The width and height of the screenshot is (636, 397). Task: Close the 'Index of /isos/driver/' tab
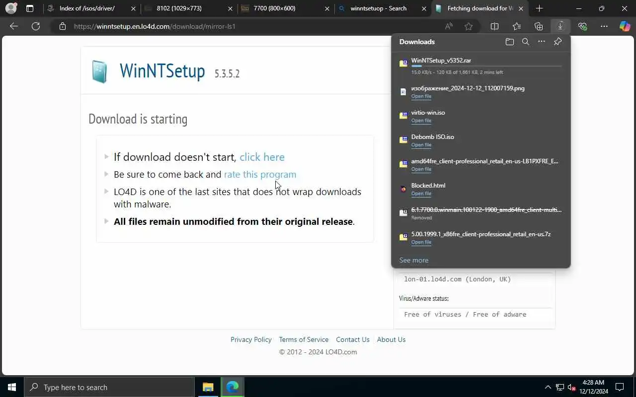(133, 8)
